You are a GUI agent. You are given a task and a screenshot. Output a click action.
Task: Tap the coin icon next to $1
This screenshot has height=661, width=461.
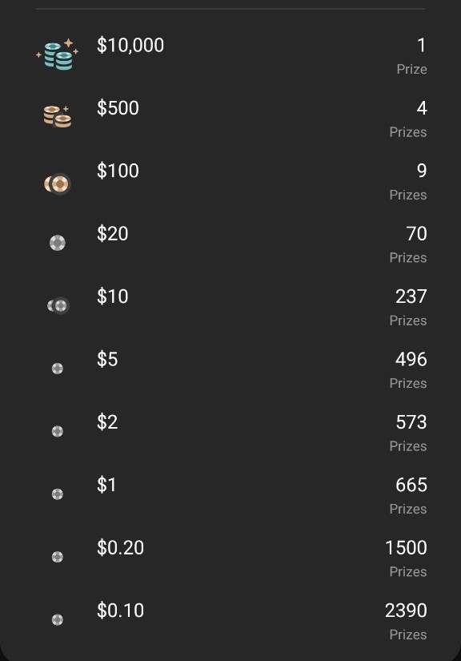point(57,494)
